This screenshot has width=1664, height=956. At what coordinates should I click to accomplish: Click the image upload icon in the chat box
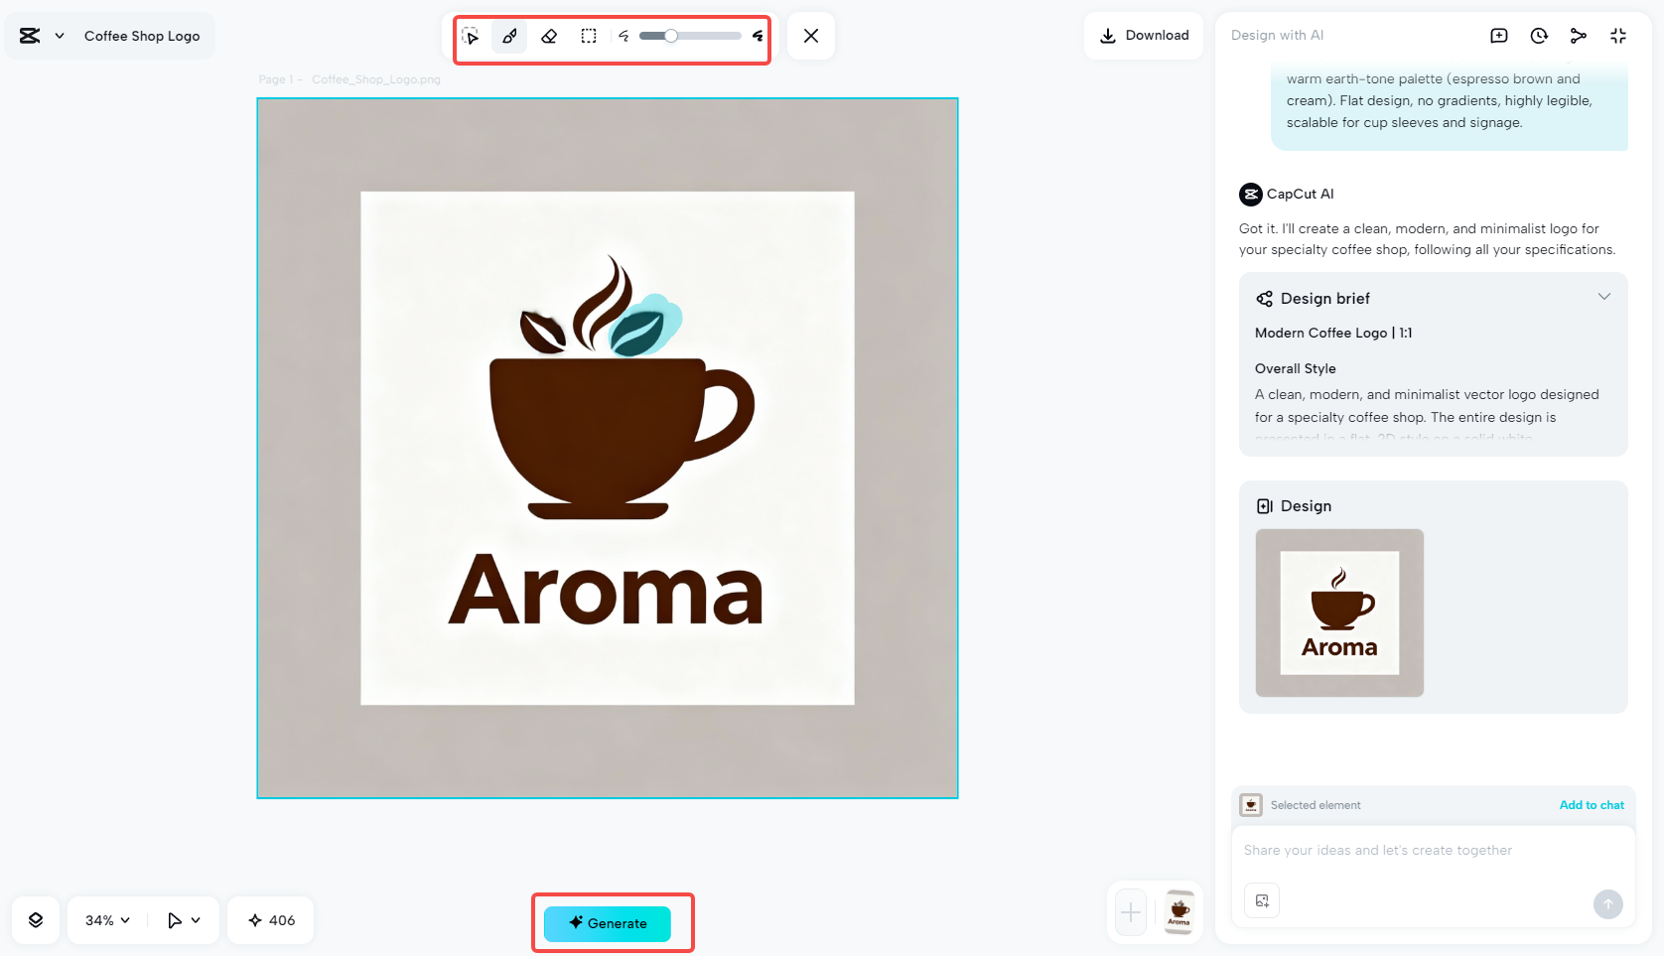coord(1261,900)
